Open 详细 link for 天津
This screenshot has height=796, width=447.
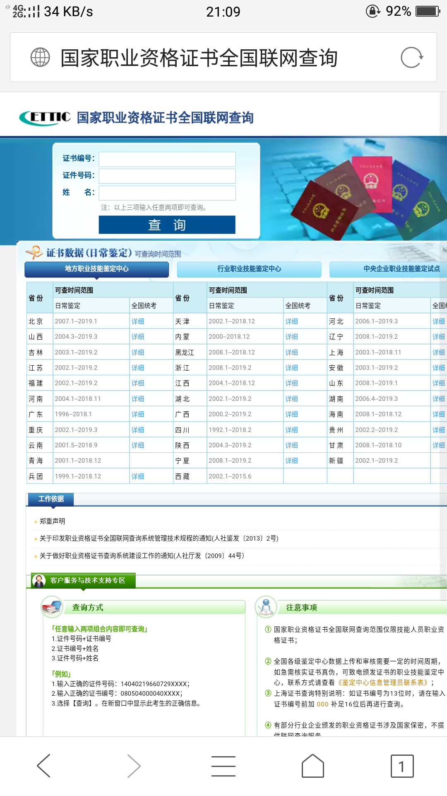[x=292, y=321]
